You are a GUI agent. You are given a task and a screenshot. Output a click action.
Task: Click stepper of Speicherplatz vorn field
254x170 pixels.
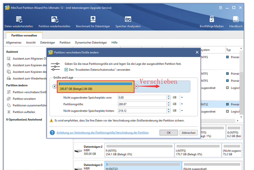169,97
